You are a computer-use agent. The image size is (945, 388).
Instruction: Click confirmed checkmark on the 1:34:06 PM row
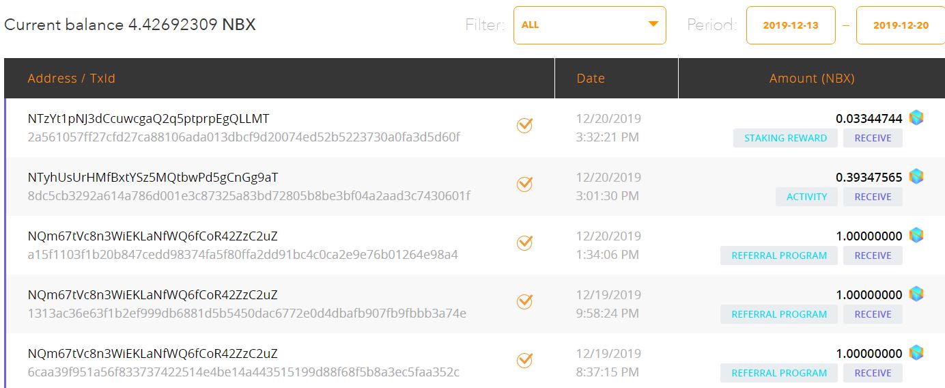(524, 242)
